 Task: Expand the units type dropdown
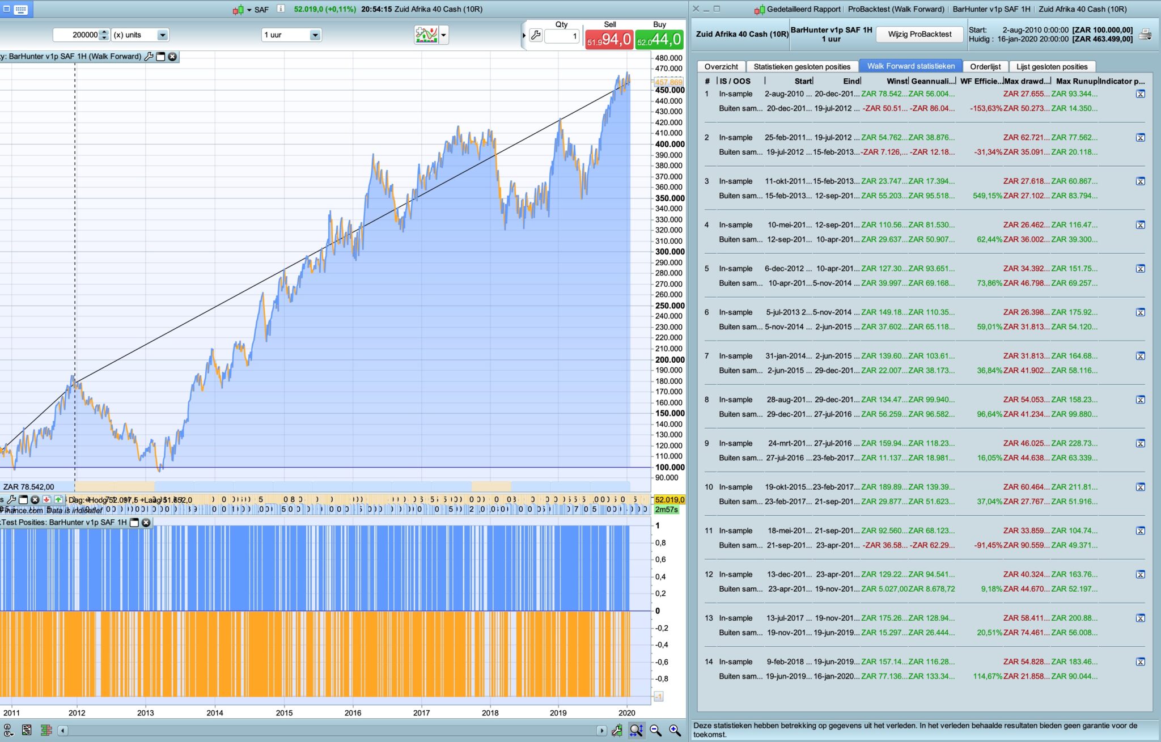162,35
